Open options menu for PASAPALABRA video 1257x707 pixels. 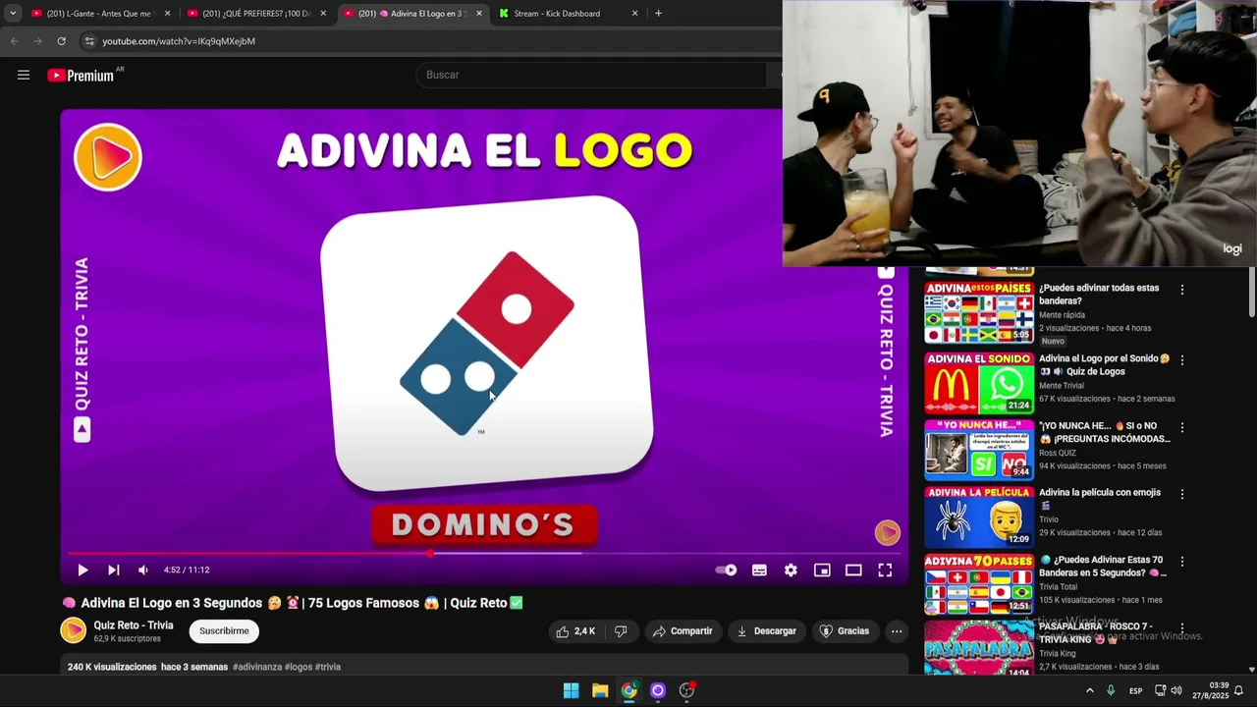click(1182, 628)
